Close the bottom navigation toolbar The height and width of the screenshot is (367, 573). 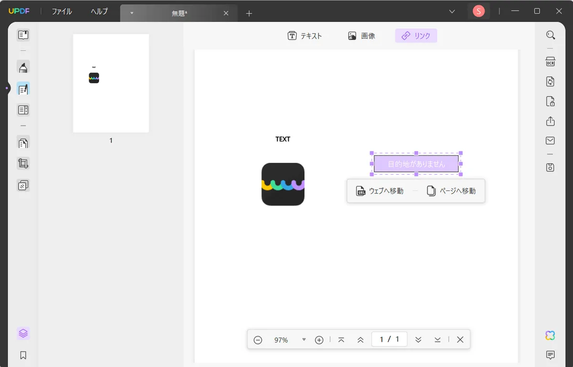(460, 340)
